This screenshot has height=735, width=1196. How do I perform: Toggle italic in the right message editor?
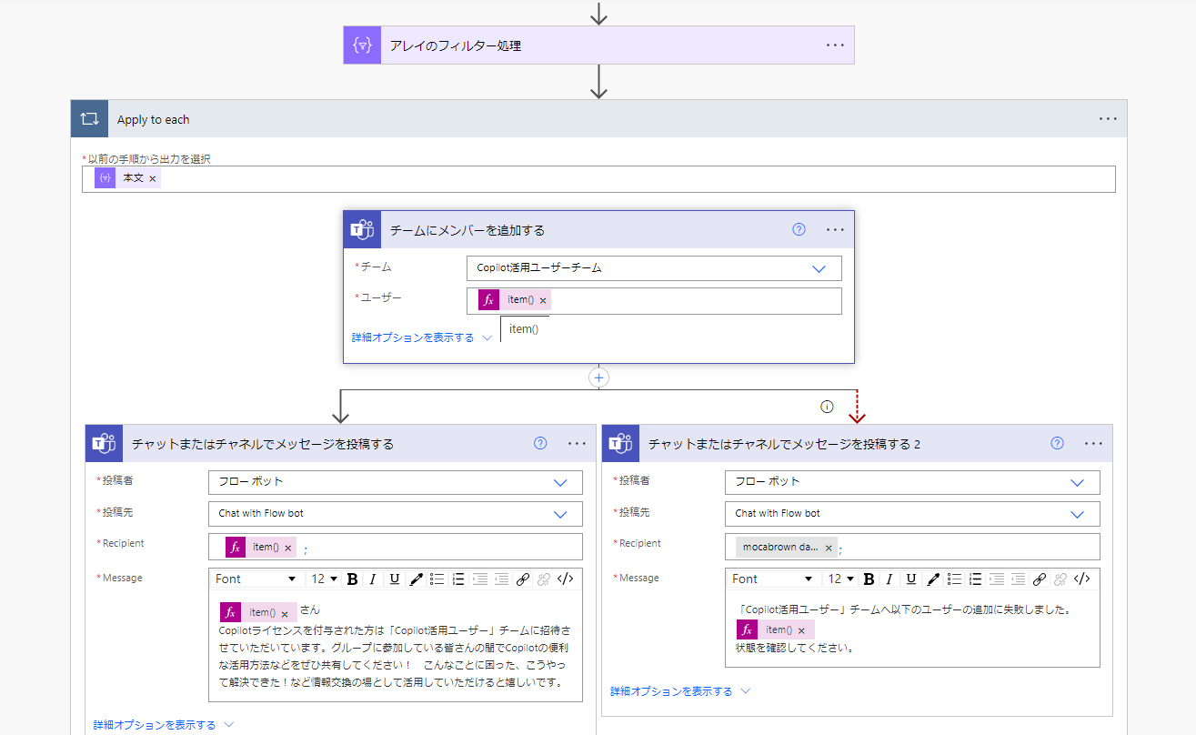889,579
